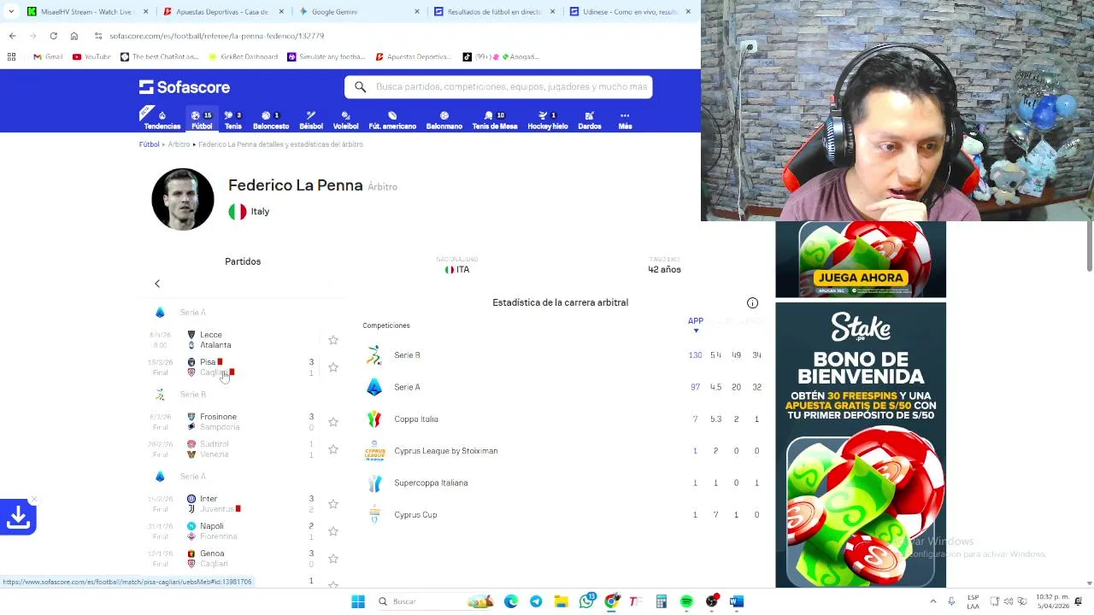1094x615 pixels.
Task: Favorite the Südtirol vs Venezia match
Action: [x=333, y=449]
